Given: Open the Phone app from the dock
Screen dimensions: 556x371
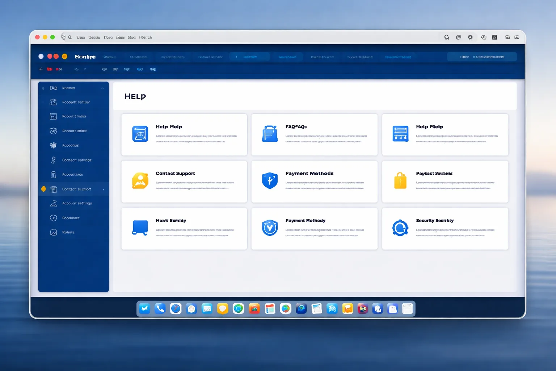Looking at the screenshot, I should click(x=160, y=309).
